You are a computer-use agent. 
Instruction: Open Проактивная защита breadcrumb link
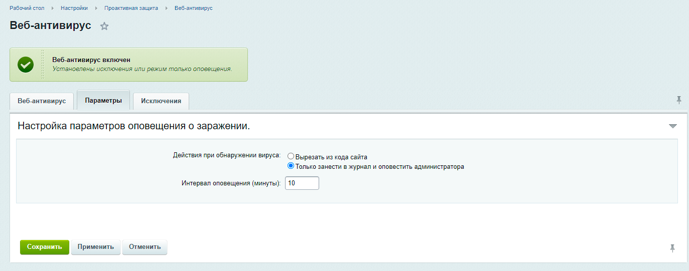pos(131,9)
